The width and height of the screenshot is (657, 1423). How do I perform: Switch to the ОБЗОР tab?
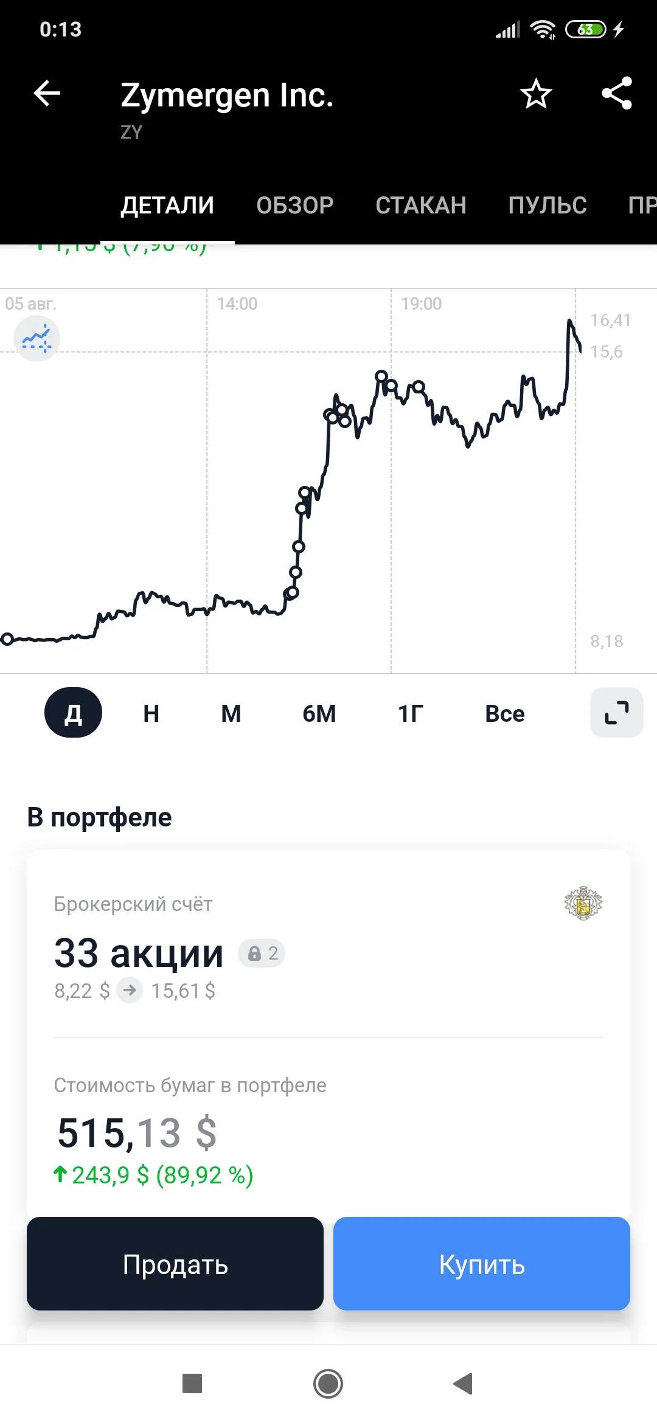[x=295, y=206]
